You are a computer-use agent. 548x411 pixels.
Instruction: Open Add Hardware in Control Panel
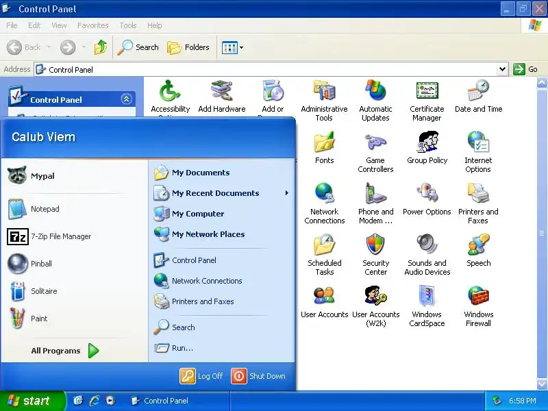click(x=221, y=97)
